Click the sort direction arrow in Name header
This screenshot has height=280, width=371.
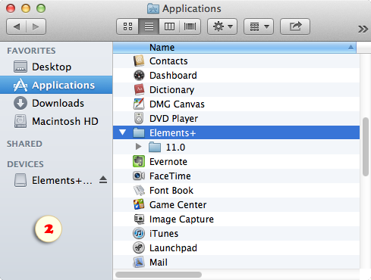351,47
